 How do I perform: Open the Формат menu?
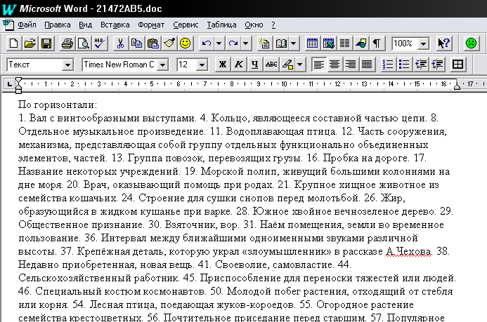pos(151,25)
